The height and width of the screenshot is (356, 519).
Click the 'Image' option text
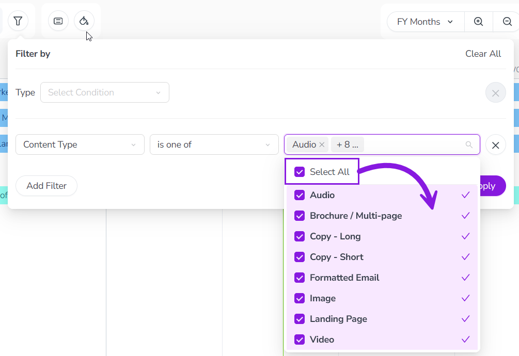tap(323, 299)
